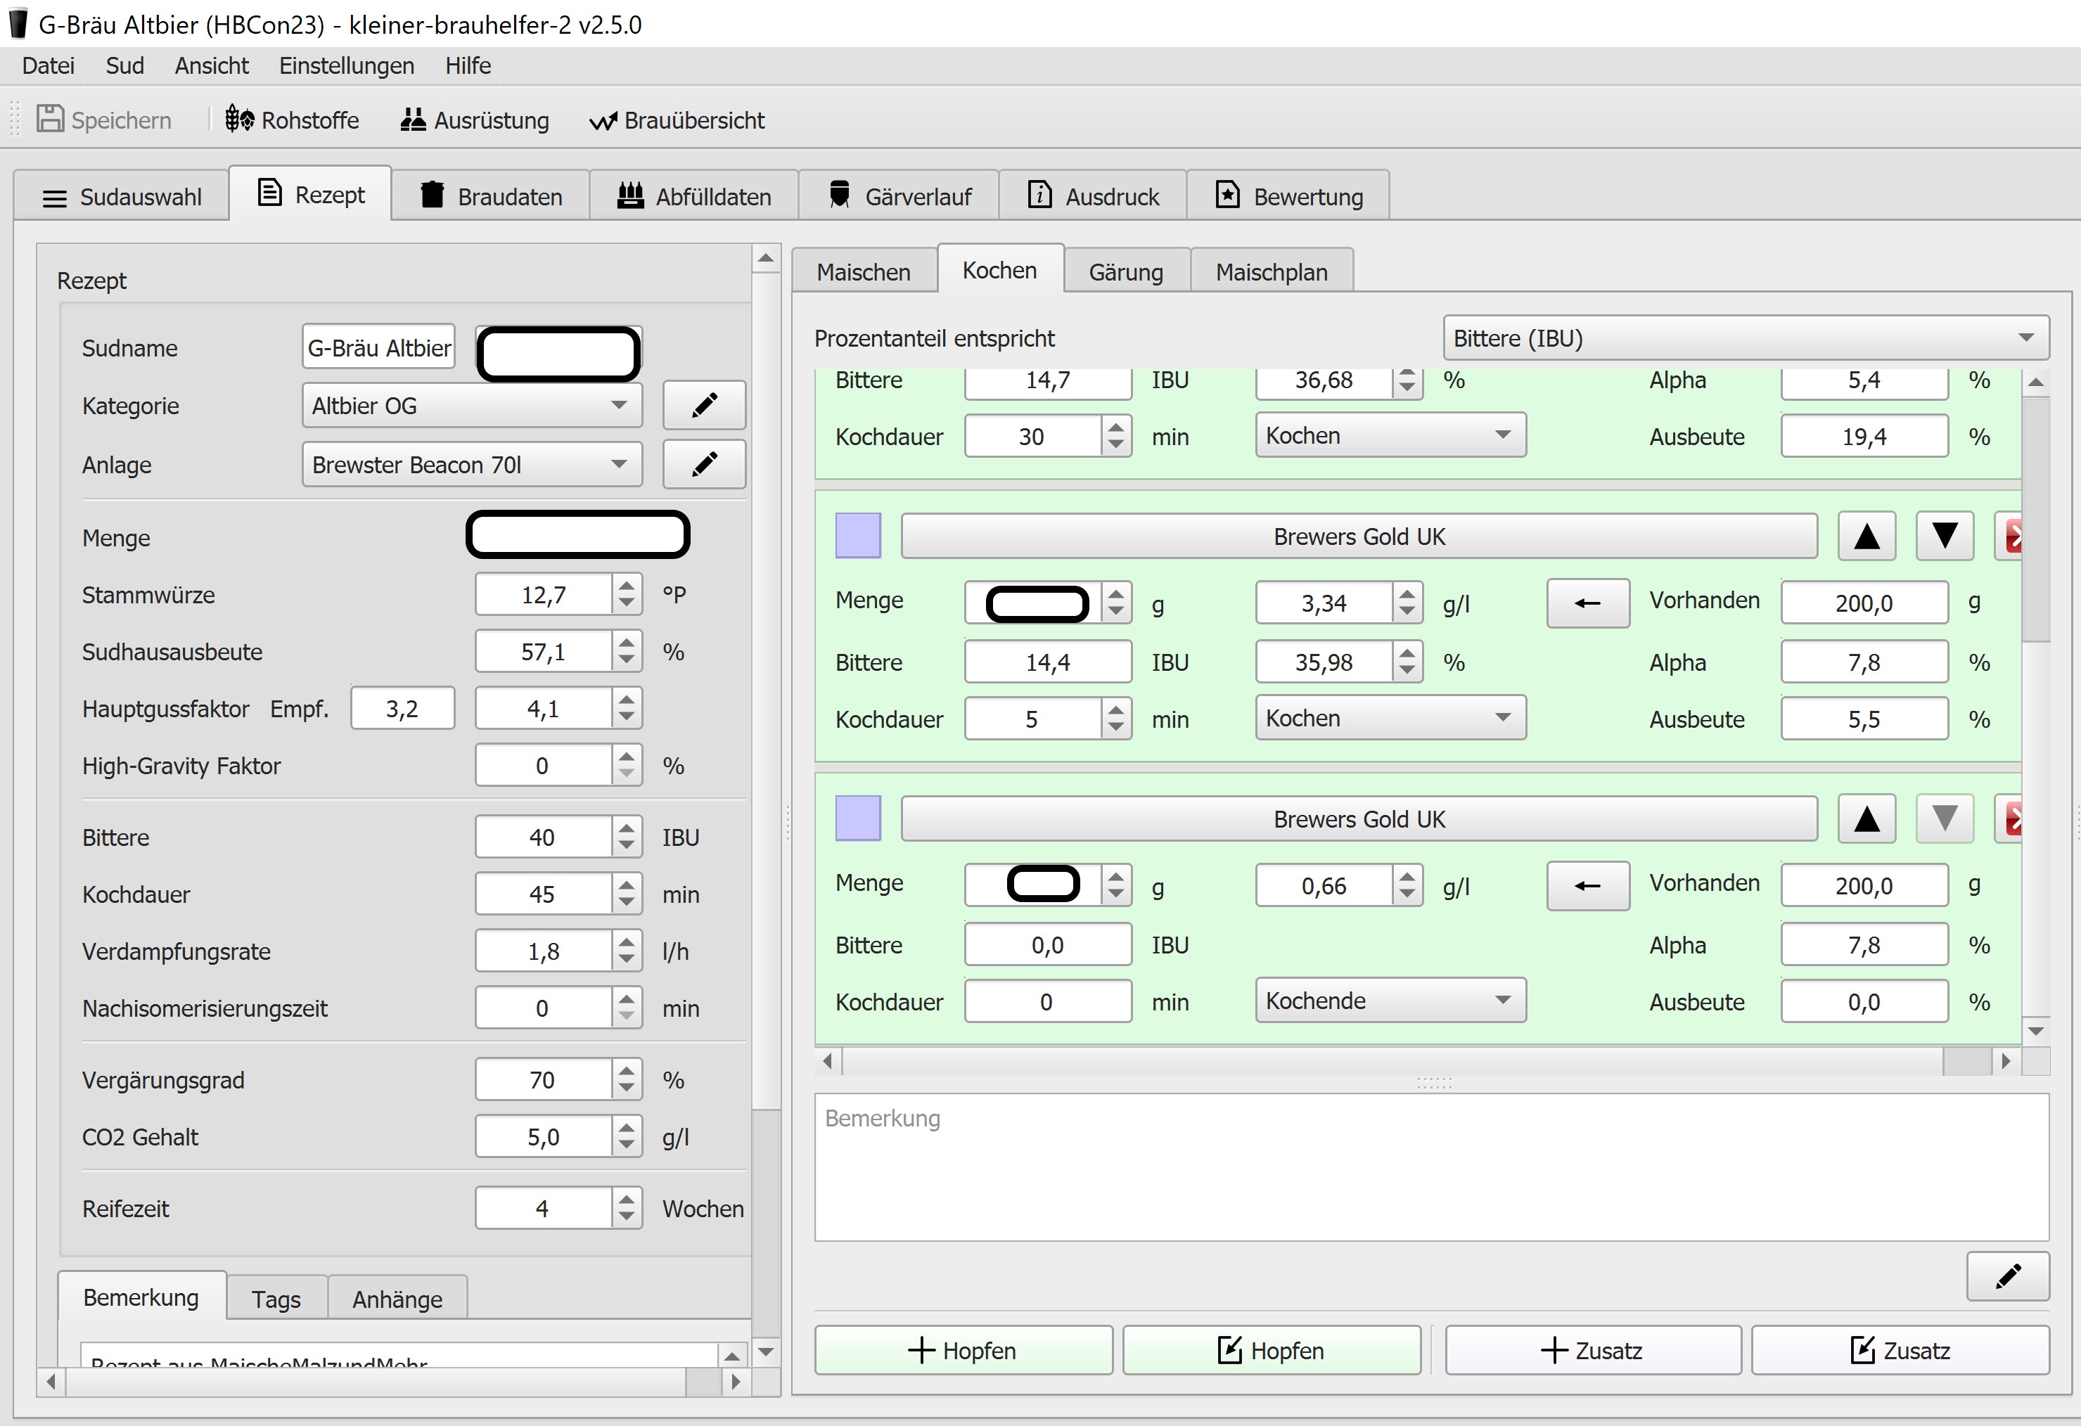Increase Reifezeit weeks with up arrow
This screenshot has width=2081, height=1426.
pyautogui.click(x=627, y=1199)
